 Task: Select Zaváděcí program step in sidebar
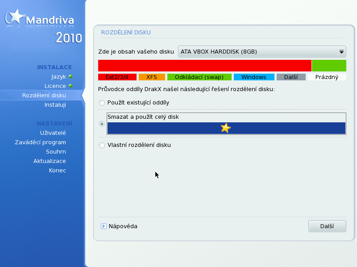40,142
